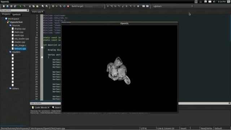Image resolution: width=231 pixels, height=130 pixels.
Task: Select obj_loader.cpp in the project tree
Action: 22,39
